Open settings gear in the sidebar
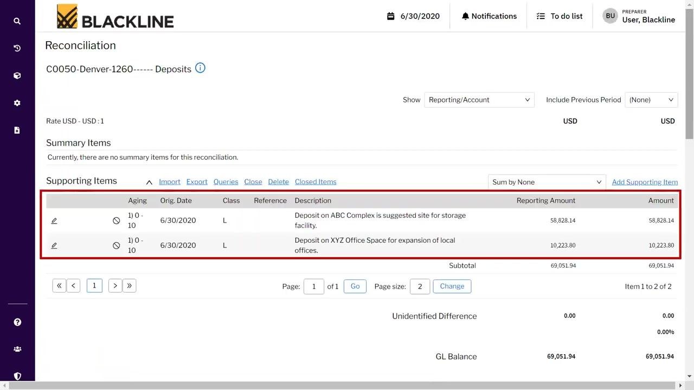694x390 pixels. coord(17,103)
